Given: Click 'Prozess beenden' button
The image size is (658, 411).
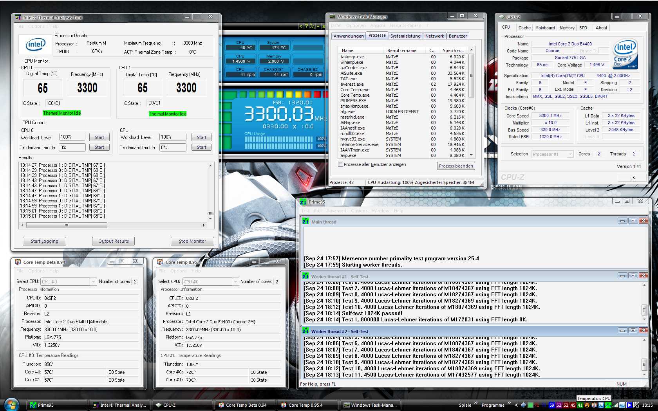Looking at the screenshot, I should [x=456, y=166].
